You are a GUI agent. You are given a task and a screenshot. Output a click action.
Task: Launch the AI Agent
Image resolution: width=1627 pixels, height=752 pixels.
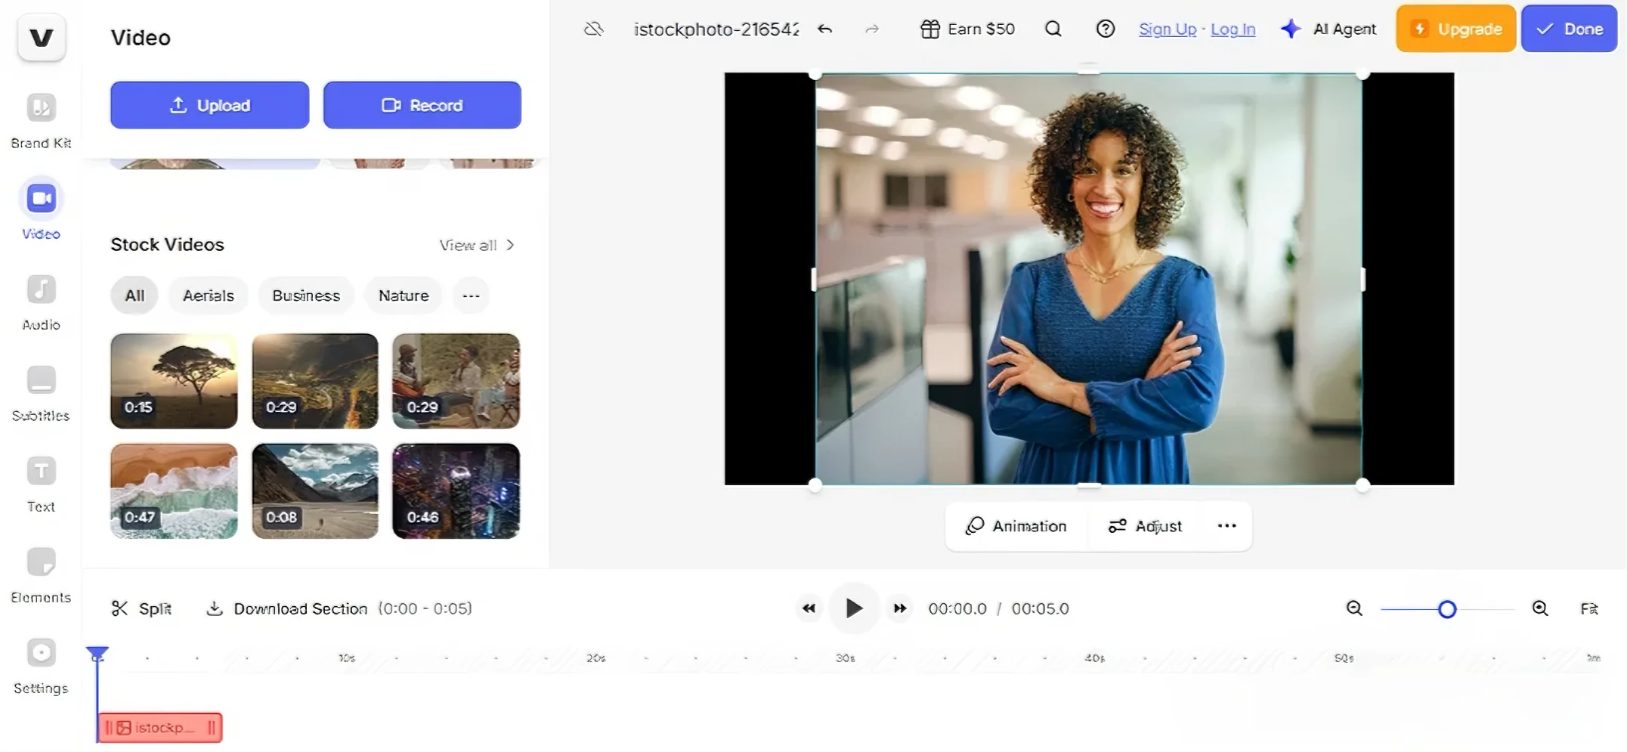tap(1329, 29)
